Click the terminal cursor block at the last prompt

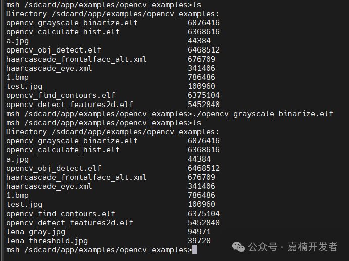[x=194, y=250]
